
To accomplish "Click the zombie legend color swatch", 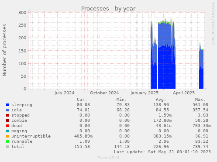I will point(7,121).
